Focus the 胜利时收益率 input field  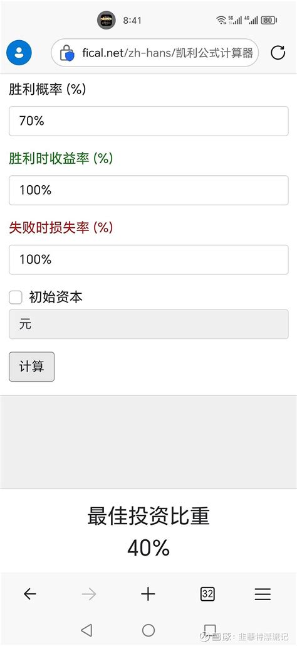[x=148, y=190]
